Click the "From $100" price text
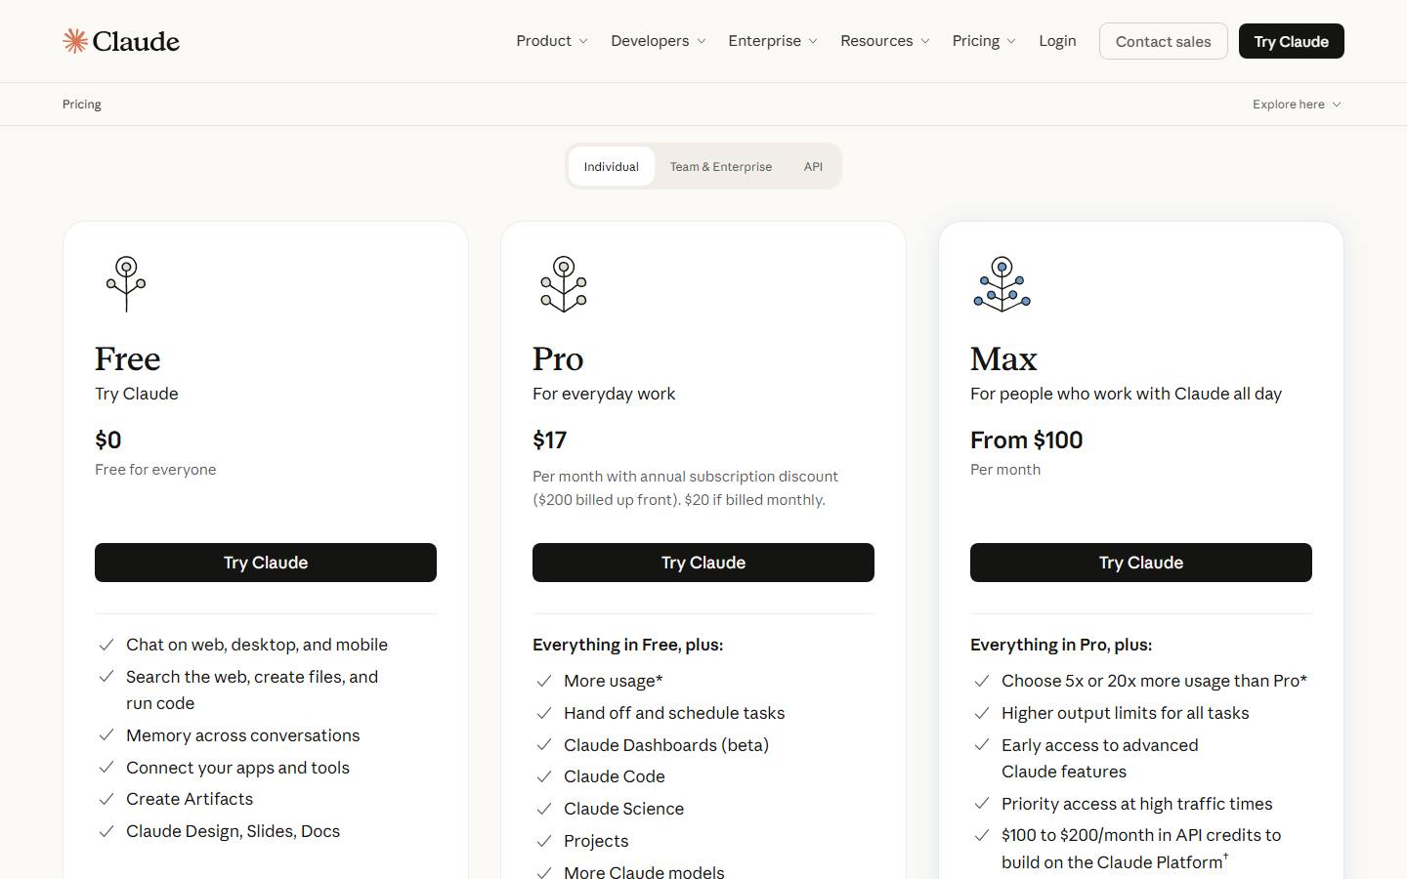Screen dimensions: 1407x879 point(1027,440)
